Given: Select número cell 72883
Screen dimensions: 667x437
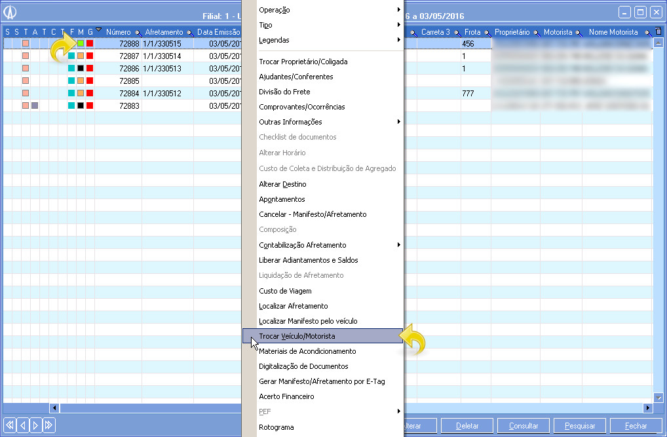Looking at the screenshot, I should 129,105.
